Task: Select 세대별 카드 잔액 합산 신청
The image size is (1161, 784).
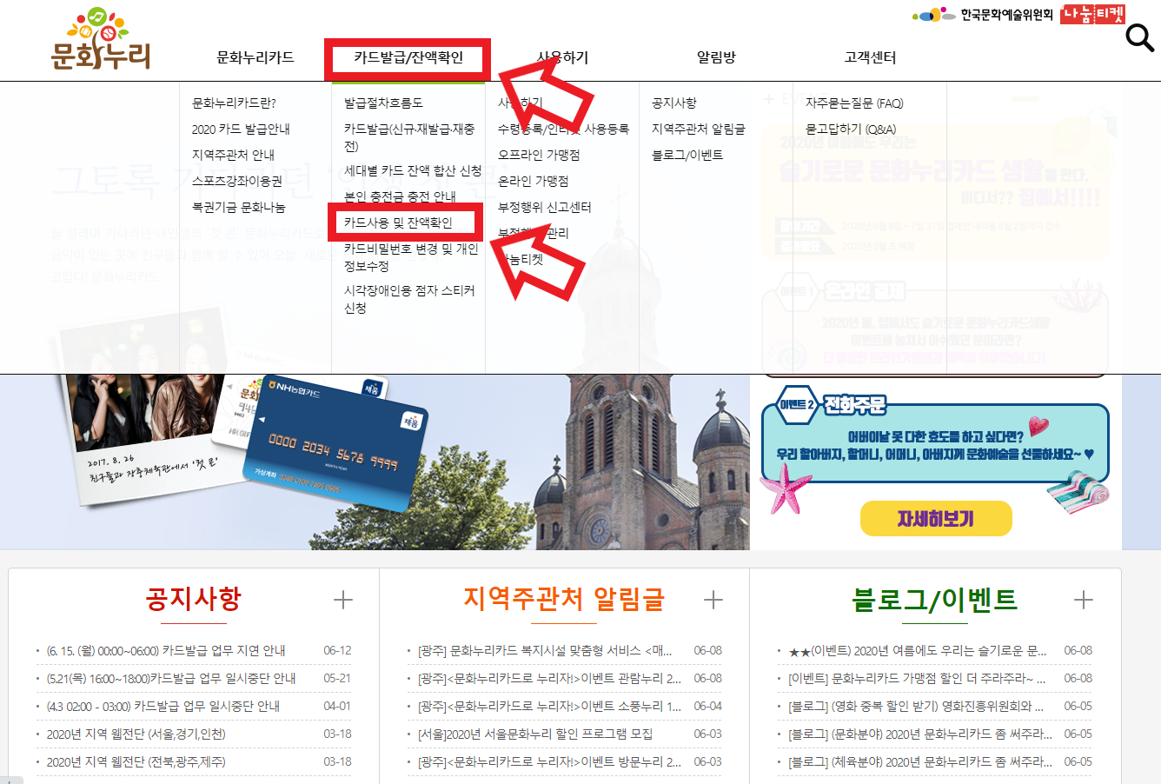Action: [413, 170]
